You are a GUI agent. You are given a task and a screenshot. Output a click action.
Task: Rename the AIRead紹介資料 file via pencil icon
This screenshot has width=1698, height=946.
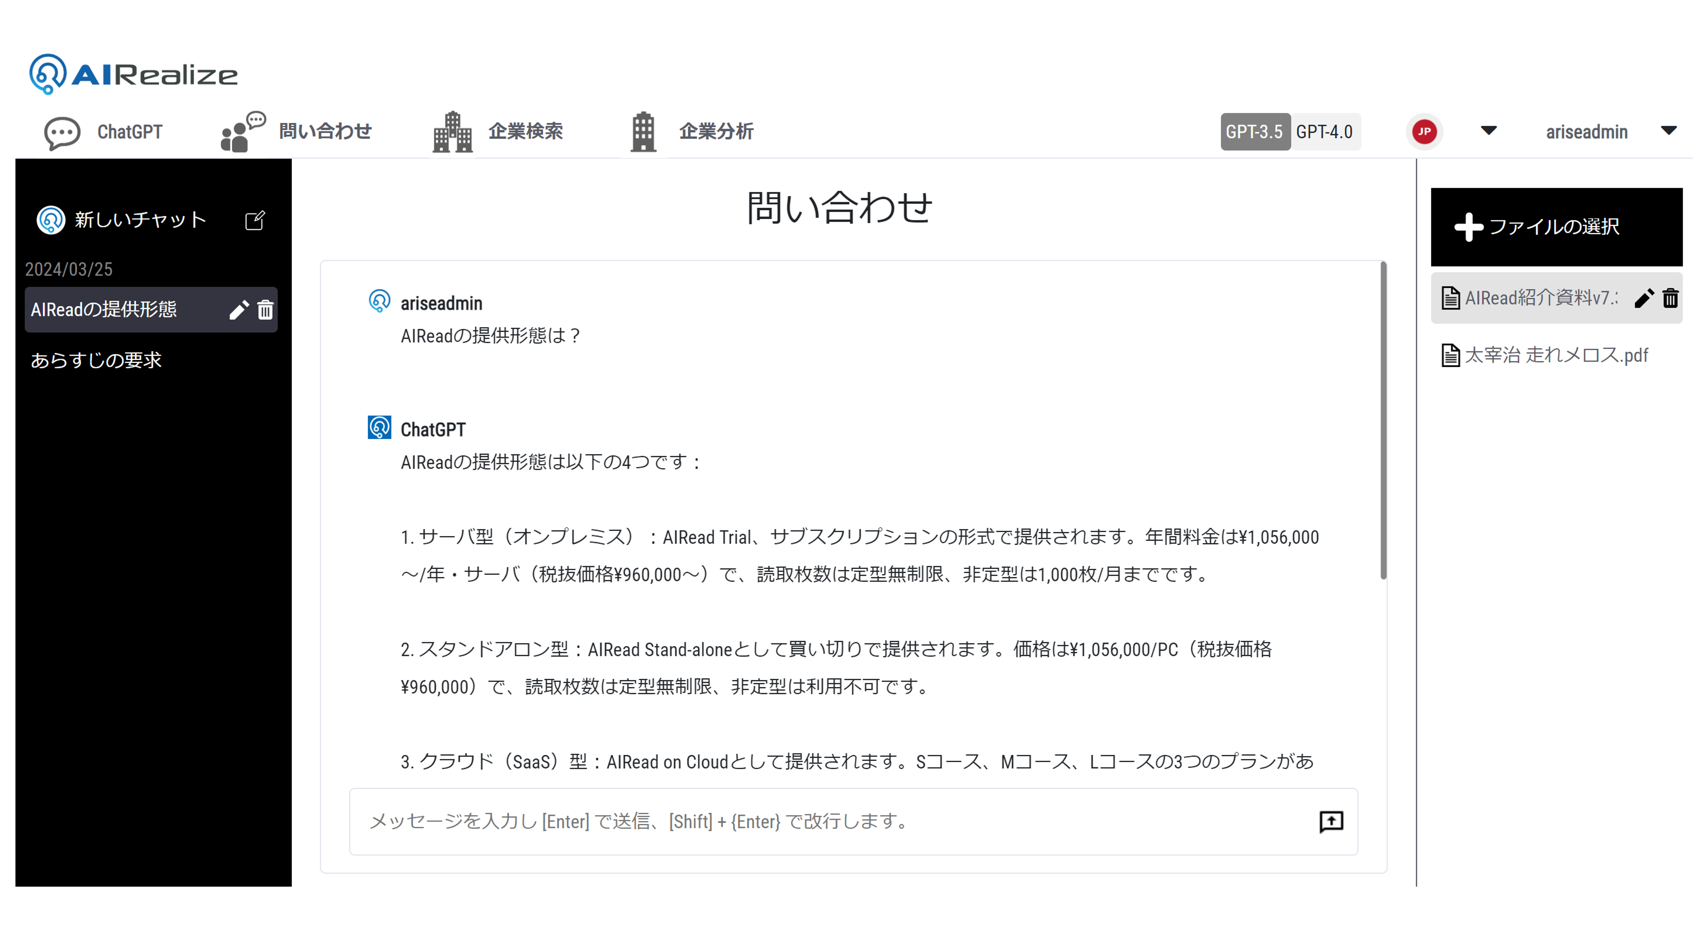(x=1644, y=298)
